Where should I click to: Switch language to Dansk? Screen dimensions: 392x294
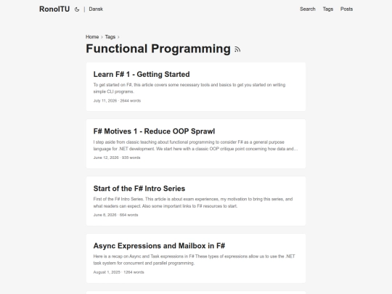click(x=96, y=9)
